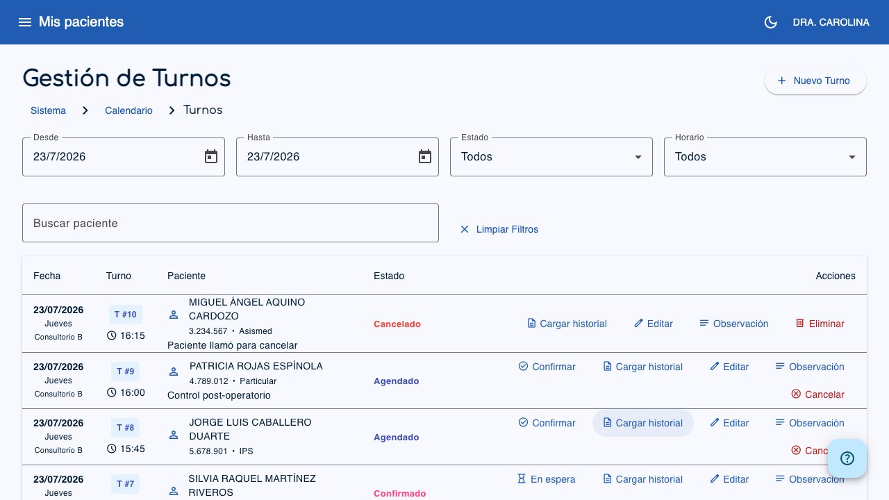The height and width of the screenshot is (500, 889).
Task: Click the person icon beside Miguel Ángel Aquino
Action: [174, 315]
